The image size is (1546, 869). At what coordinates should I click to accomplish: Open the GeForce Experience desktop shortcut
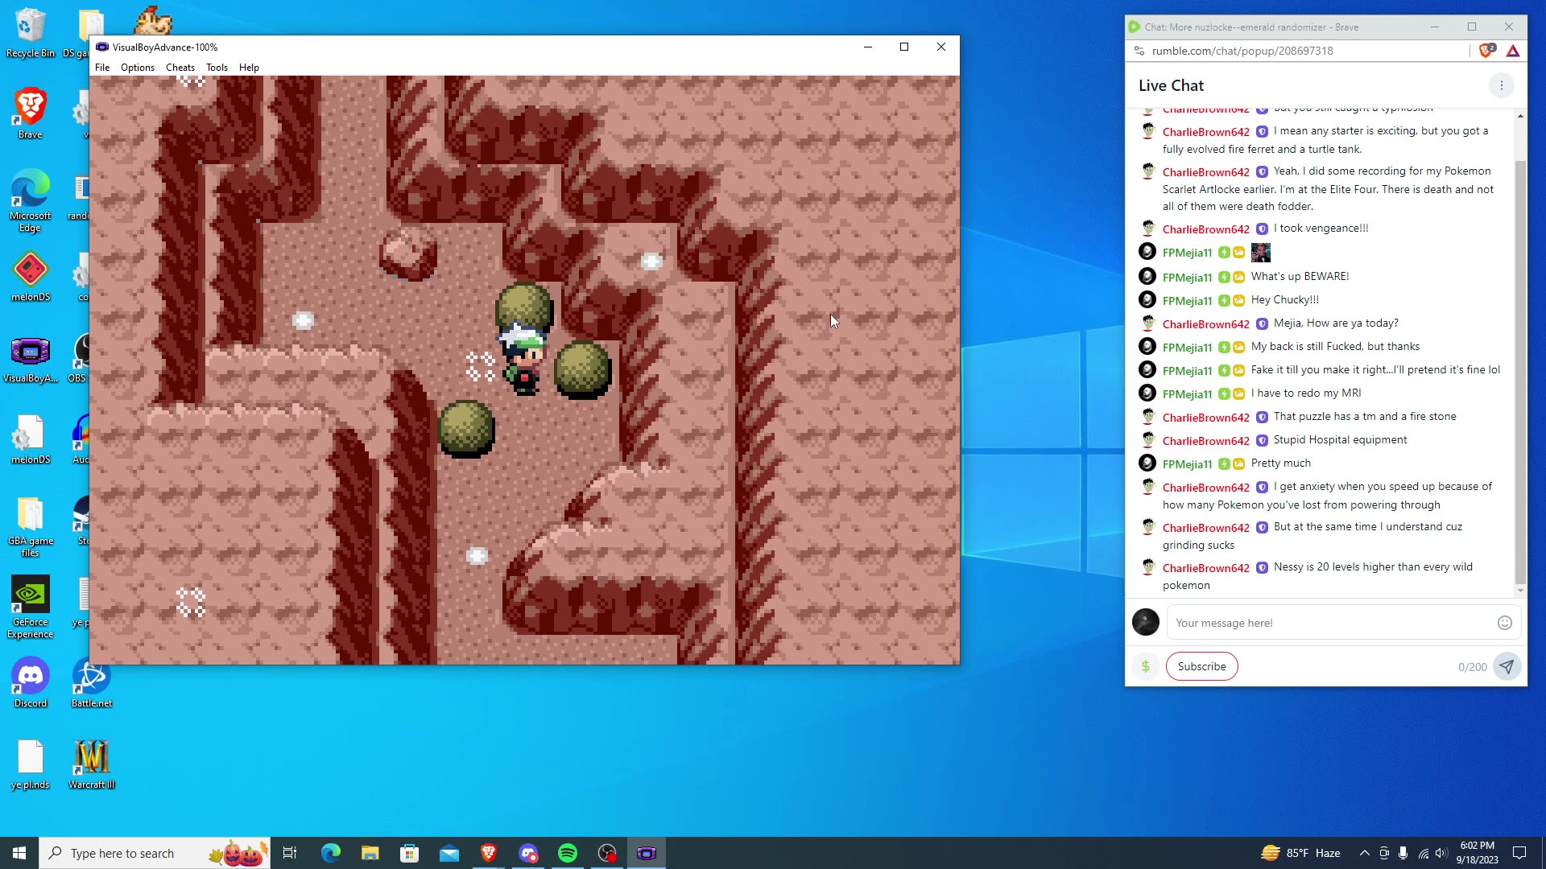click(31, 607)
